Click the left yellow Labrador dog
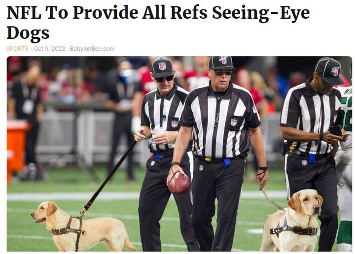355x254 pixels. 83,226
